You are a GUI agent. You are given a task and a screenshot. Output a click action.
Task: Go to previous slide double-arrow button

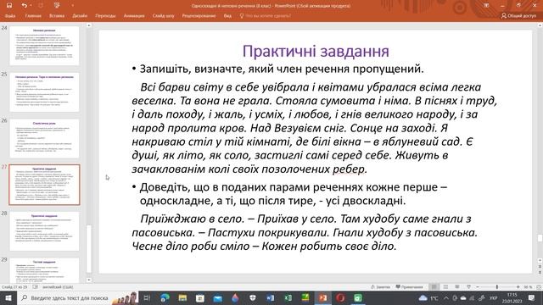[540, 267]
